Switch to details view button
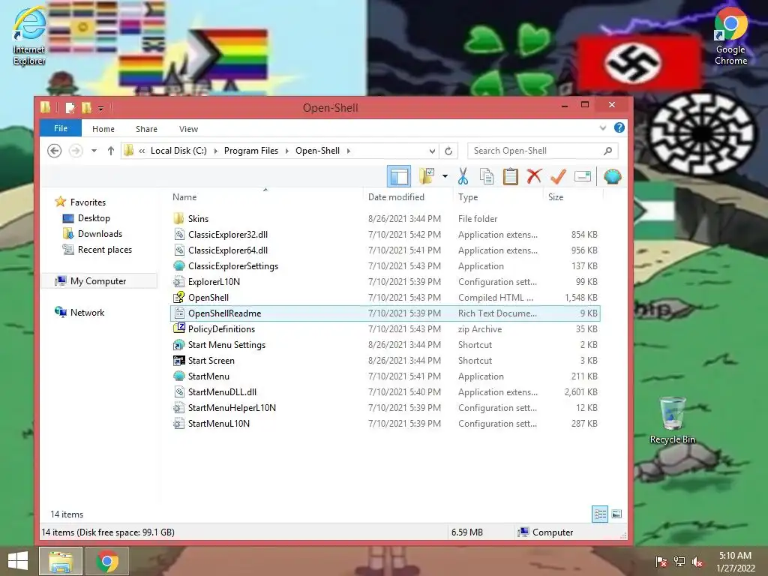 [x=600, y=514]
